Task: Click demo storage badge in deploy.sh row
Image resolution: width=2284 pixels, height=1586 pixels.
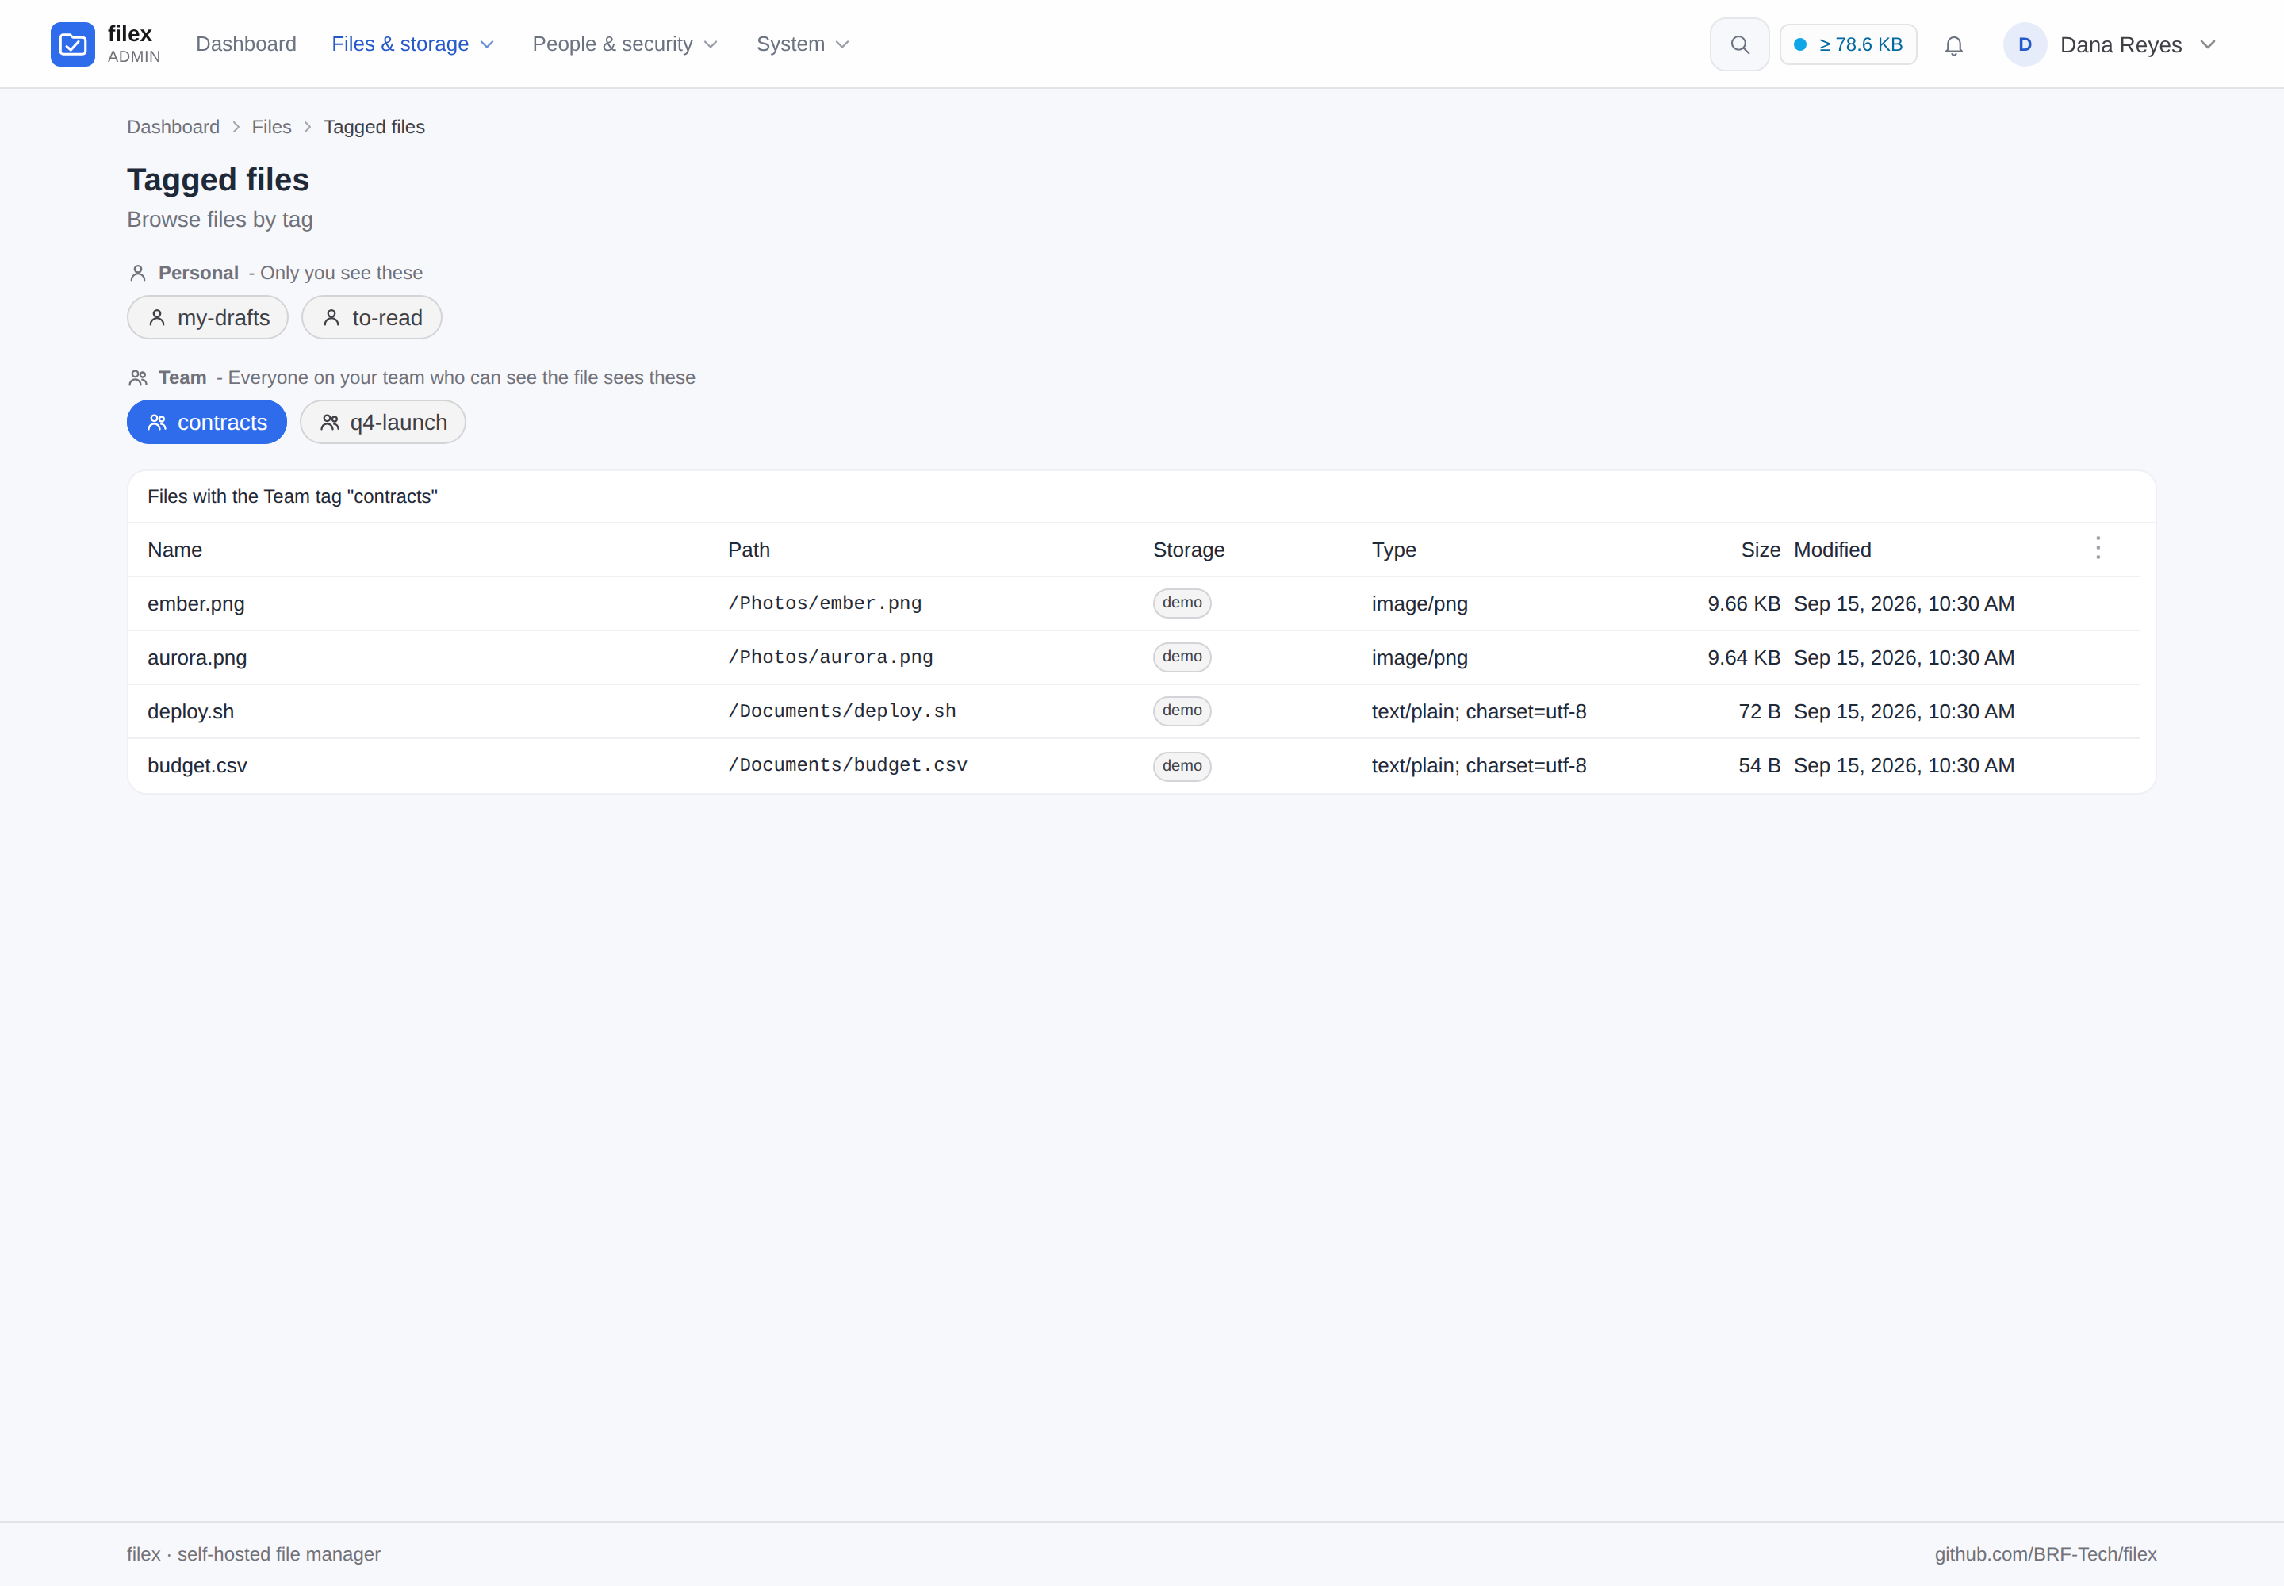Action: (x=1182, y=711)
